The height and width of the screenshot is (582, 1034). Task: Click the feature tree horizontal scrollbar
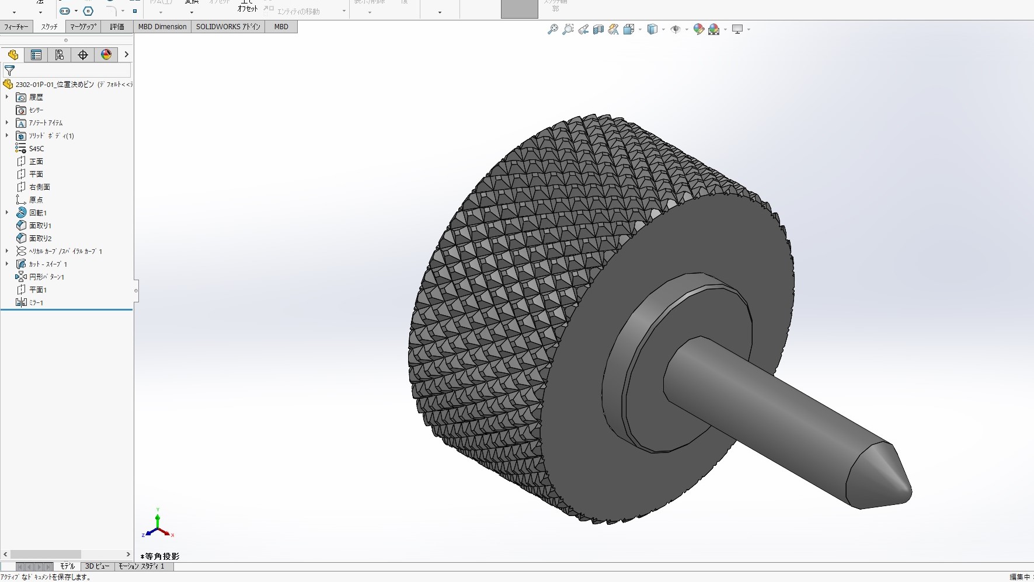click(46, 554)
